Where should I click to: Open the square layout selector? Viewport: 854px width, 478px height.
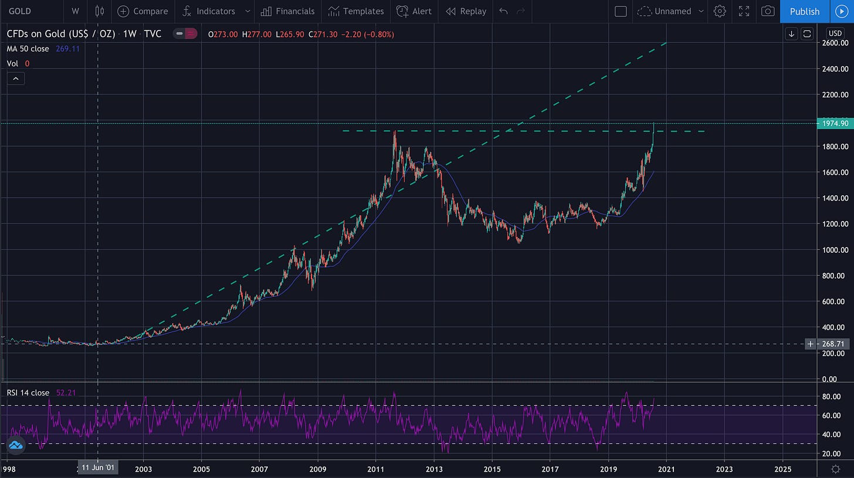[x=621, y=11]
